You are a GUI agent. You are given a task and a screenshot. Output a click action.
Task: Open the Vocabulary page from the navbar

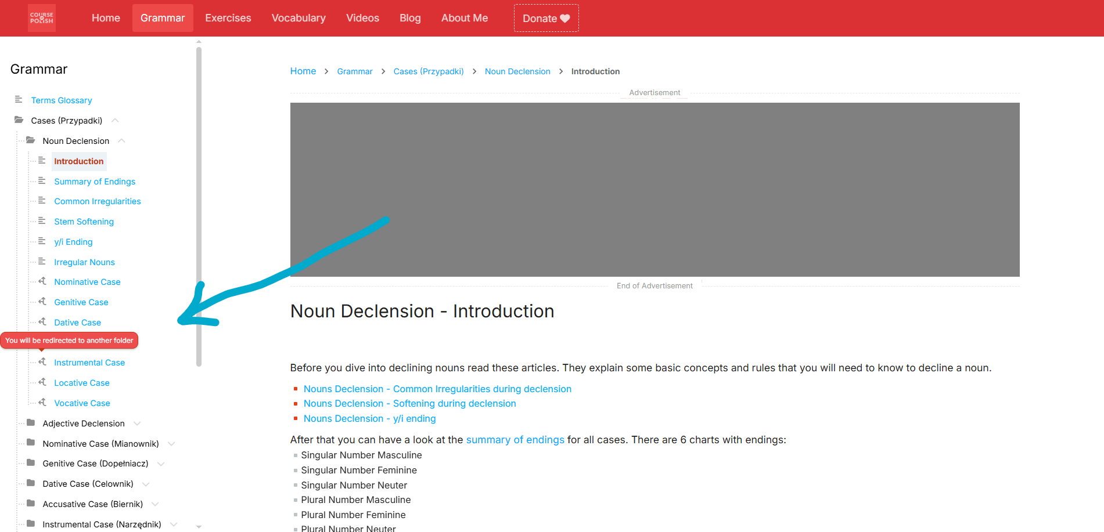[x=299, y=18]
